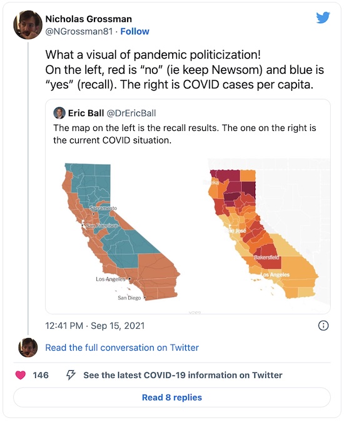
Task: Like the tweet with heart icon
Action: pyautogui.click(x=21, y=375)
